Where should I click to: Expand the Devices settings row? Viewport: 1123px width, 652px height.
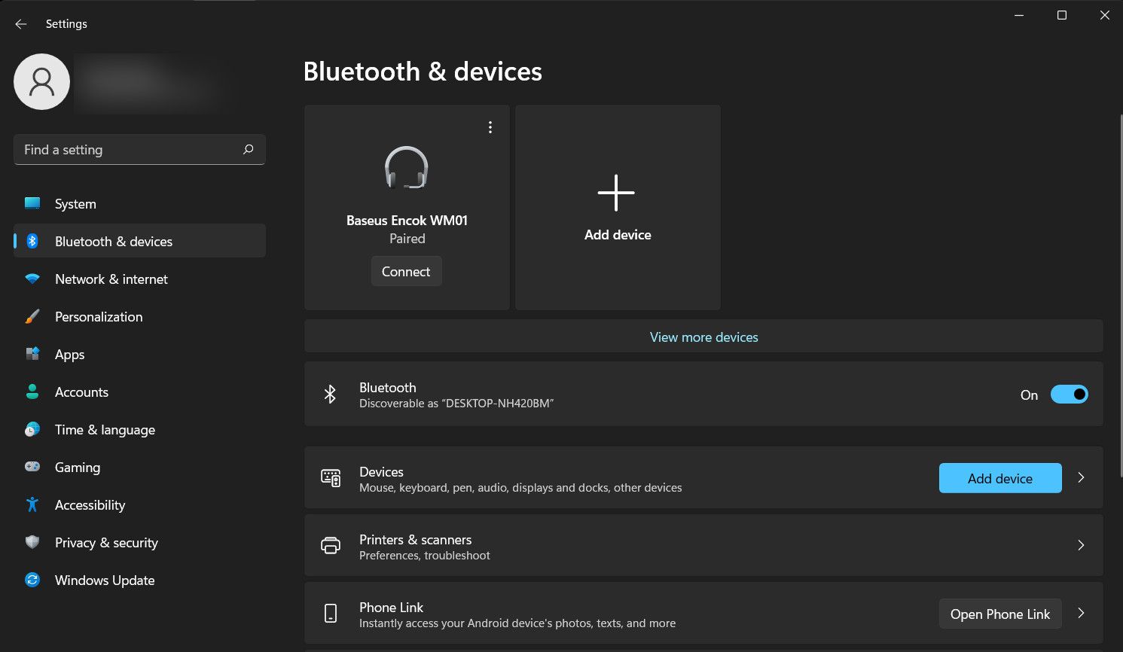[x=1081, y=477]
